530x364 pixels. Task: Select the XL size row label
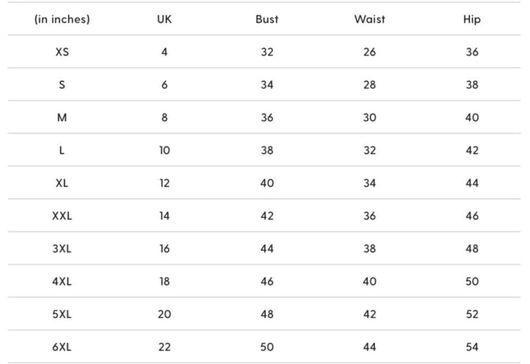(62, 183)
